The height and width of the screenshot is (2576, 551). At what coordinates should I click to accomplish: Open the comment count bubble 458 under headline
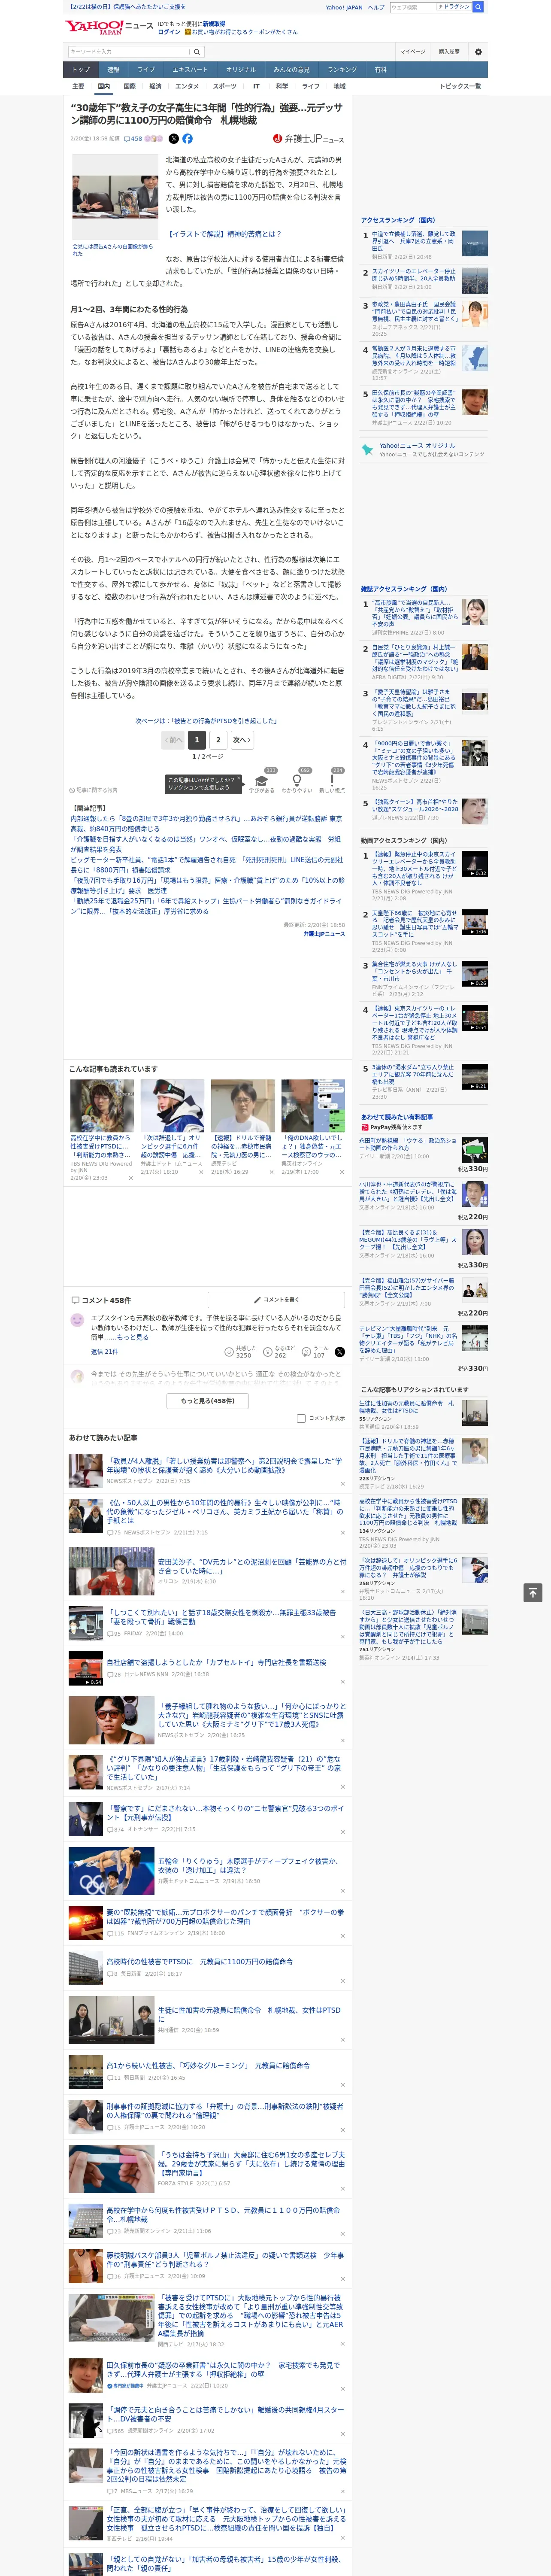coord(133,139)
